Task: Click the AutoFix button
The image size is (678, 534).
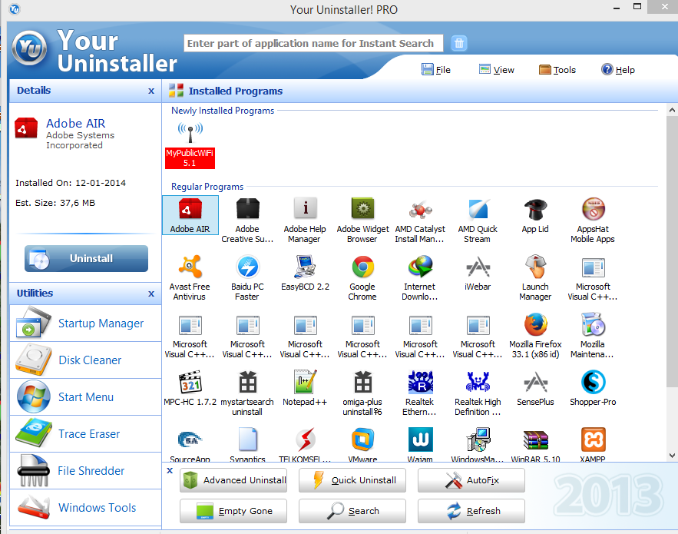Action: coord(471,480)
